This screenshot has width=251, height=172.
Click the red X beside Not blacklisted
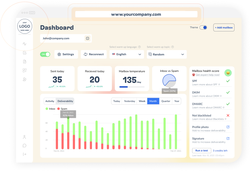(228, 115)
